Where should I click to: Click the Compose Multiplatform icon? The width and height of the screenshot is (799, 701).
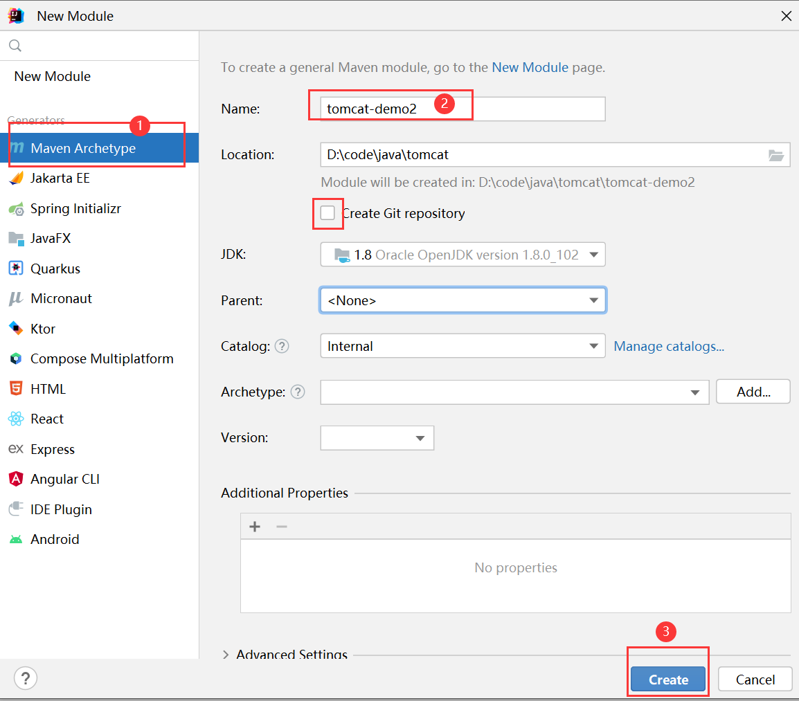[17, 358]
